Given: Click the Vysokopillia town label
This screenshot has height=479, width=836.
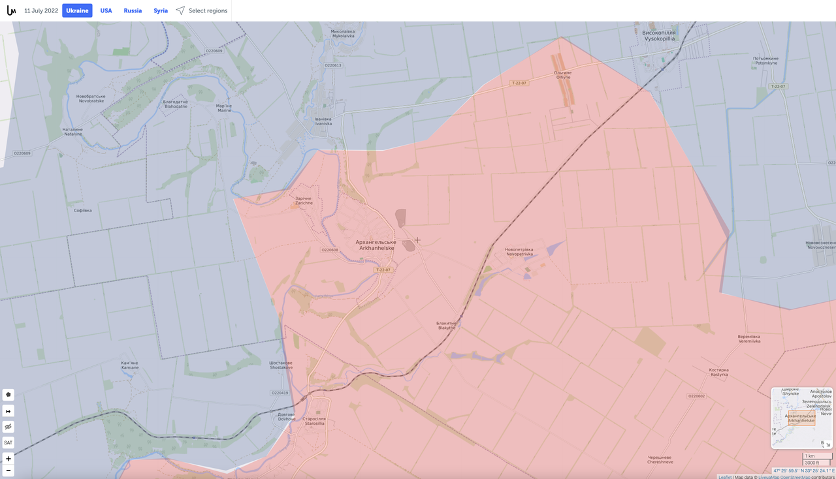Looking at the screenshot, I should (x=659, y=35).
